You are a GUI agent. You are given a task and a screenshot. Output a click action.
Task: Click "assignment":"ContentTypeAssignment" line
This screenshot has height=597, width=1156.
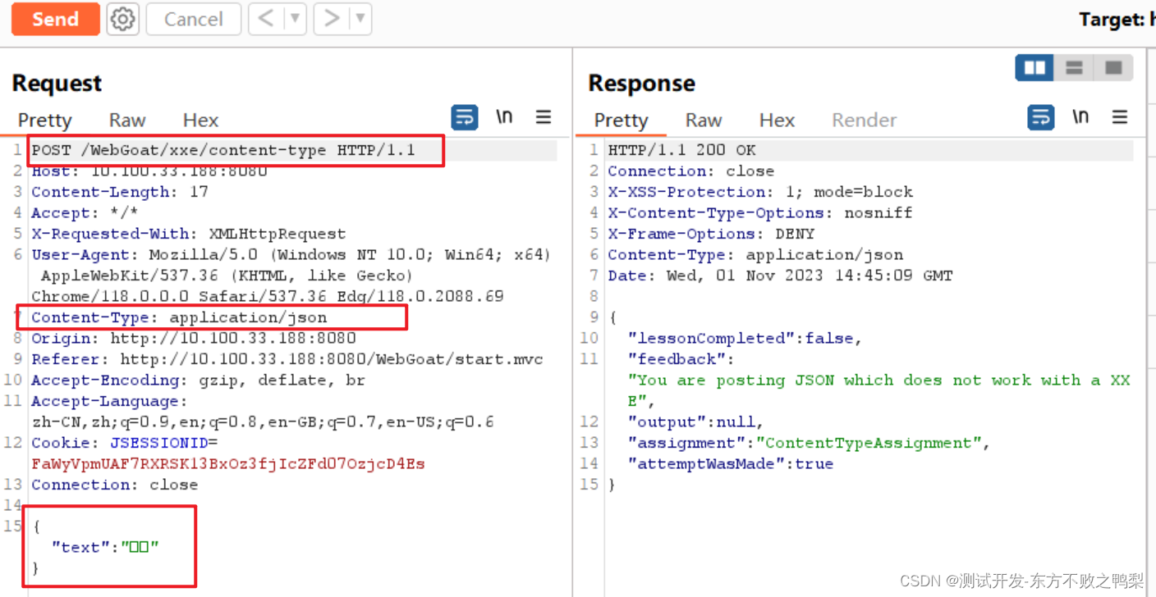(x=810, y=443)
